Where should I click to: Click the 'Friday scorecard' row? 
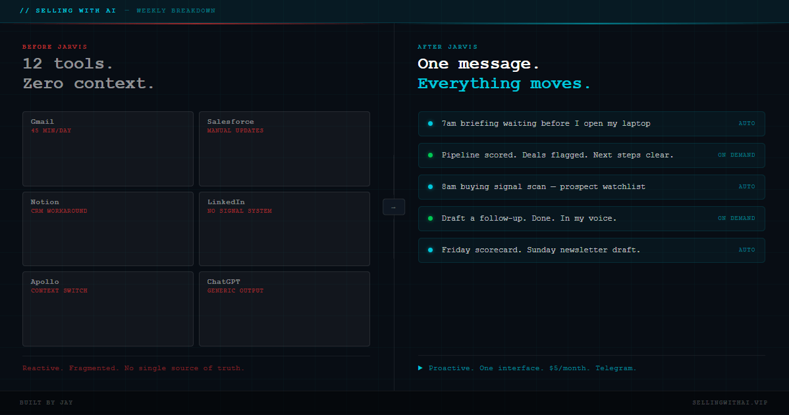(591, 250)
